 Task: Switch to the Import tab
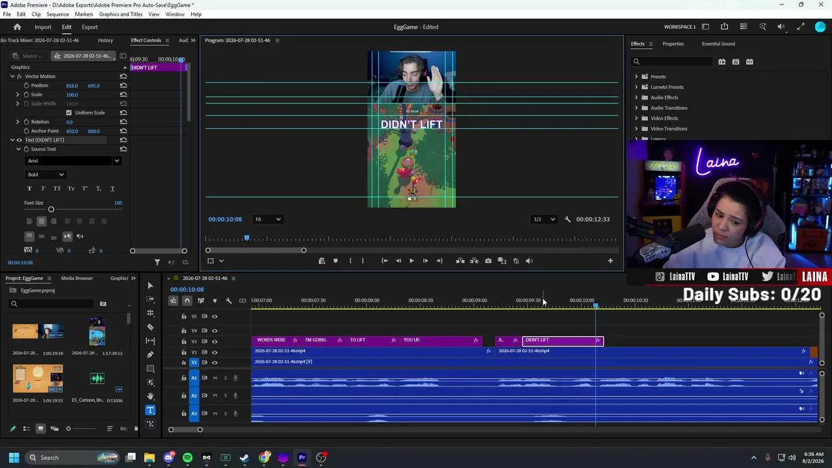[x=43, y=27]
